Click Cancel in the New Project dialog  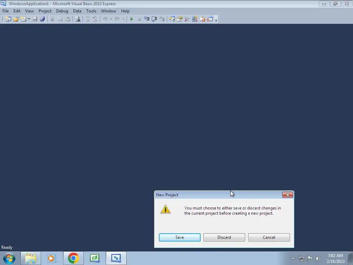click(269, 237)
